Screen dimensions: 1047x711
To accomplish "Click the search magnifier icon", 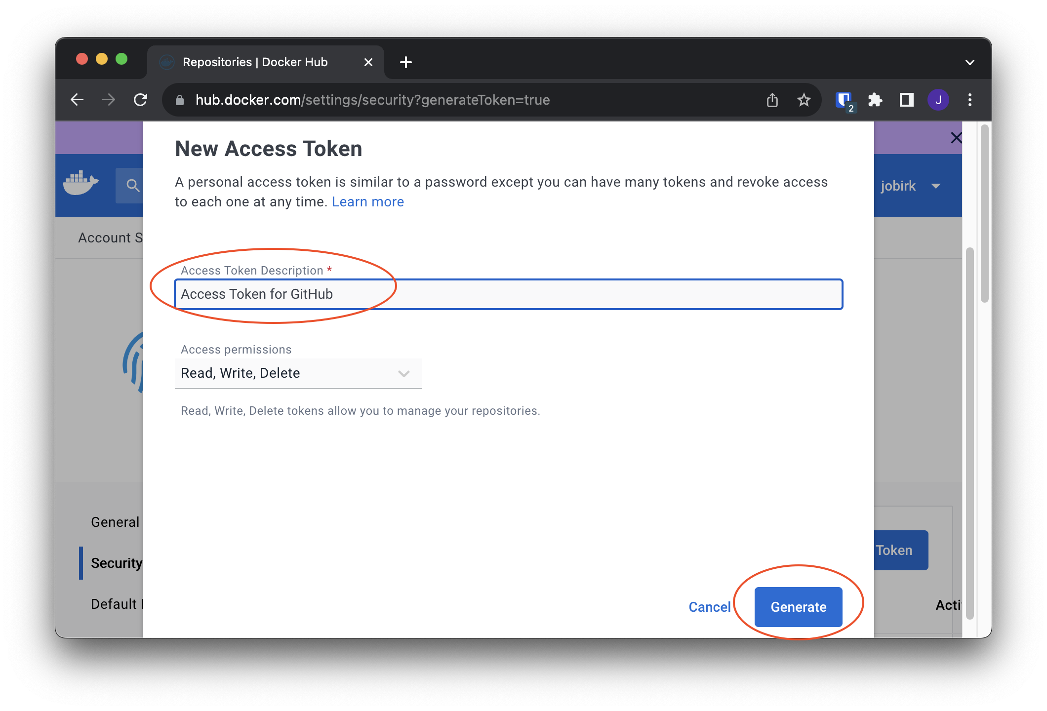I will coord(132,186).
